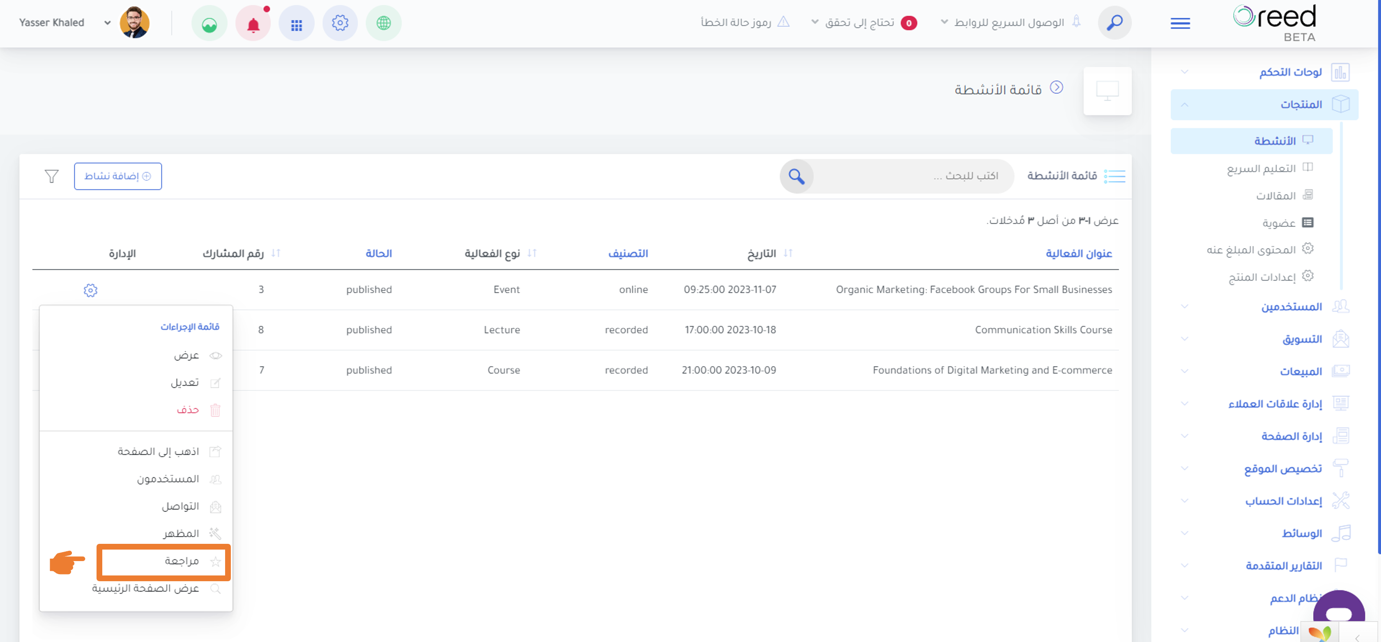Toggle the hamburger sidebar menu
Viewport: 1381px width, 642px height.
[1180, 23]
